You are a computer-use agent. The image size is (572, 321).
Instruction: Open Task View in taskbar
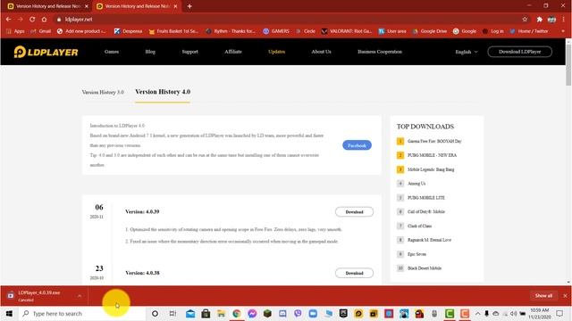click(172, 314)
